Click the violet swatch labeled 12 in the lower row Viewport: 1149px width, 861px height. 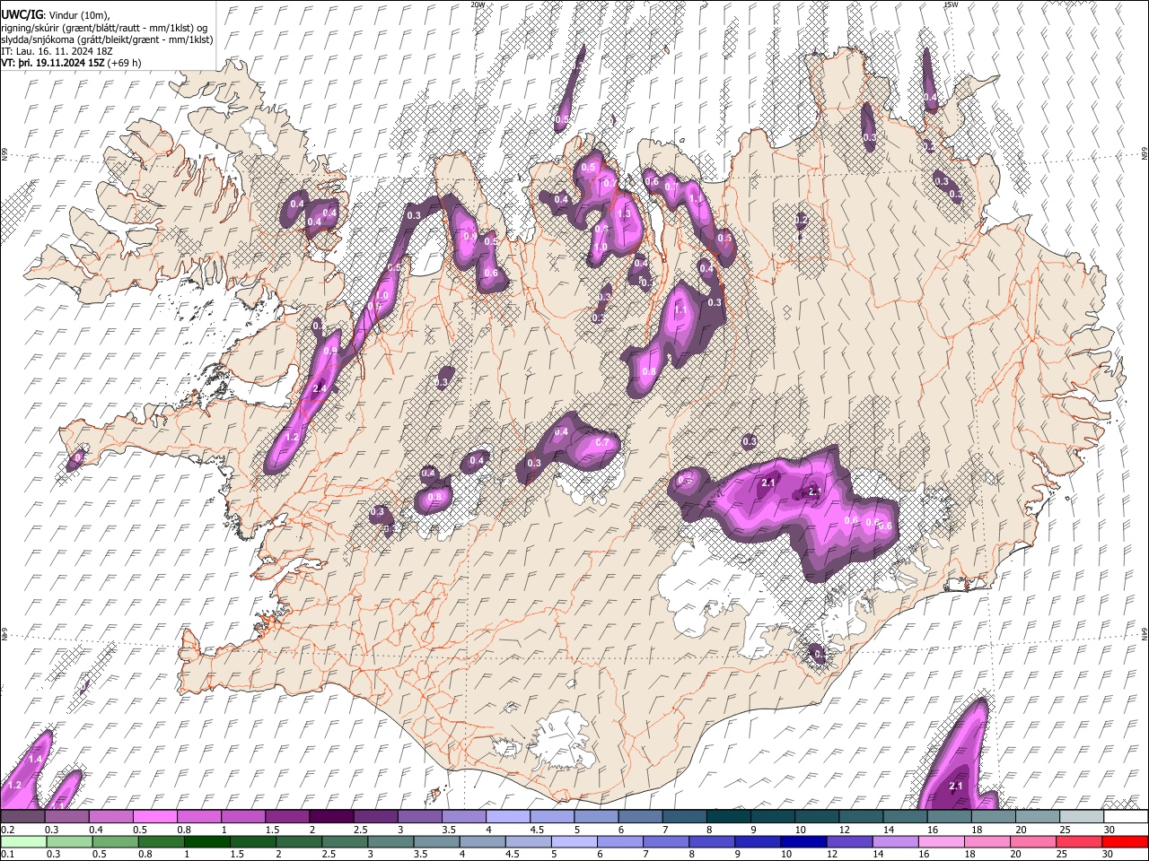(849, 841)
